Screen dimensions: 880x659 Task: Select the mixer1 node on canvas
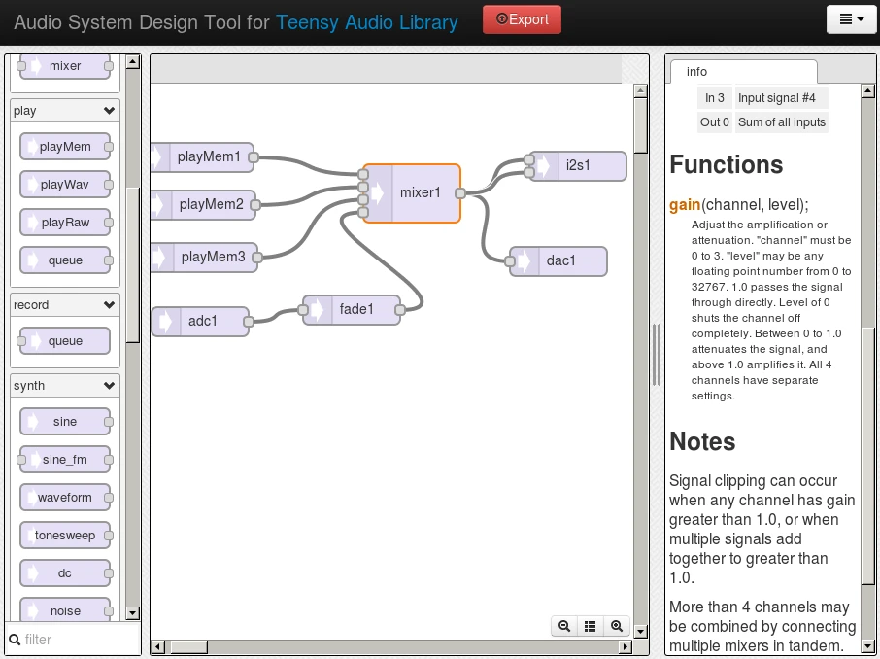(419, 193)
